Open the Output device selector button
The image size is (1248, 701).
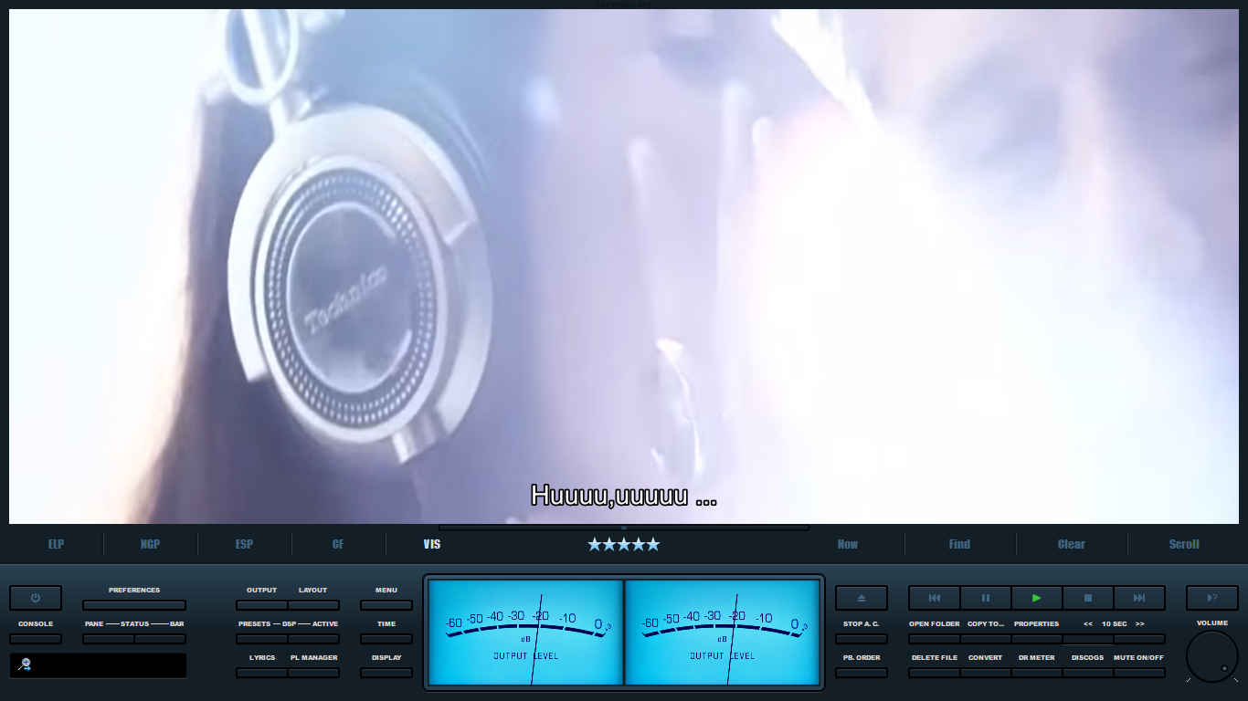click(261, 605)
